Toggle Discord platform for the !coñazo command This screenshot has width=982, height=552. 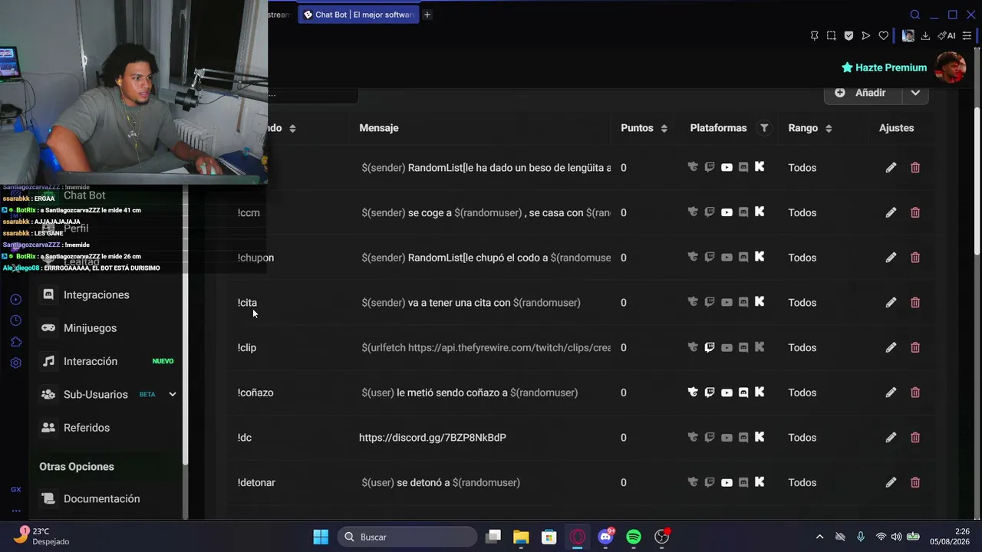point(743,393)
